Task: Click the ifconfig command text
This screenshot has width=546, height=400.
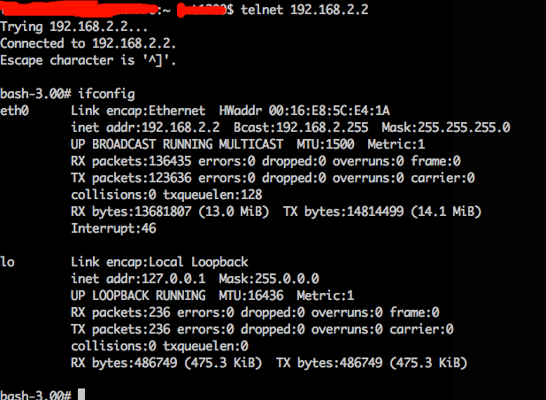Action: point(106,94)
